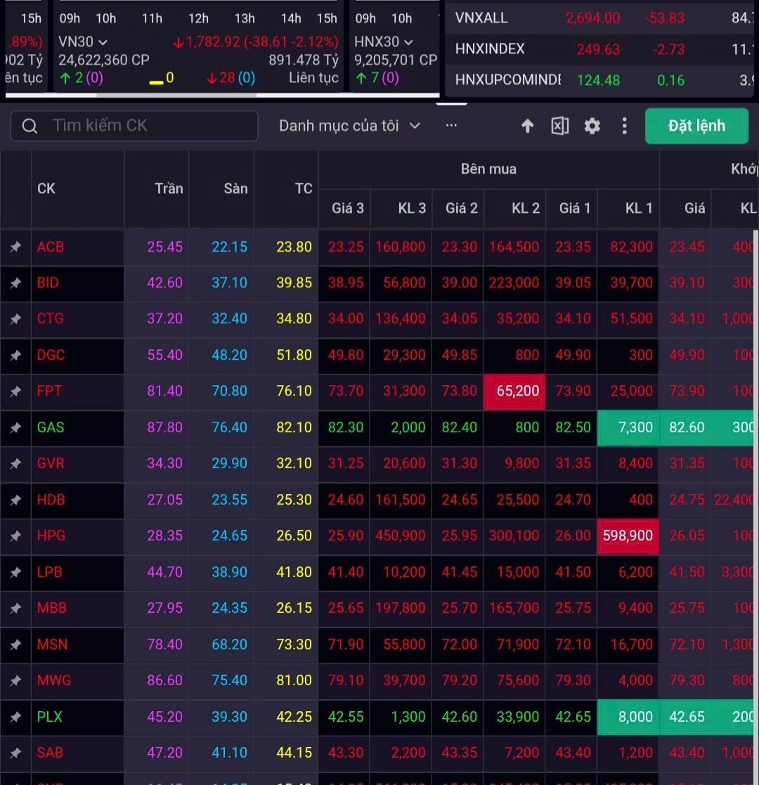Click the pin icon next to SAB
759x785 pixels.
15,753
